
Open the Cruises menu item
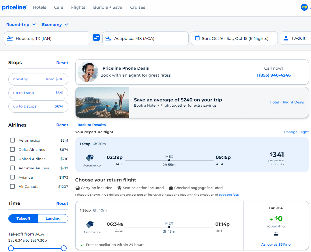click(138, 7)
